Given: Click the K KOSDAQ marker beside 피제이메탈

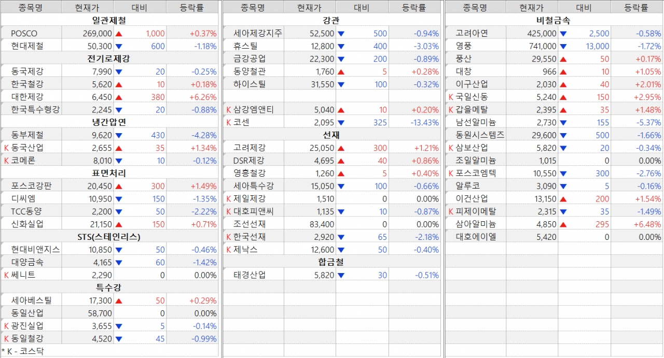Looking at the screenshot, I should 451,211.
